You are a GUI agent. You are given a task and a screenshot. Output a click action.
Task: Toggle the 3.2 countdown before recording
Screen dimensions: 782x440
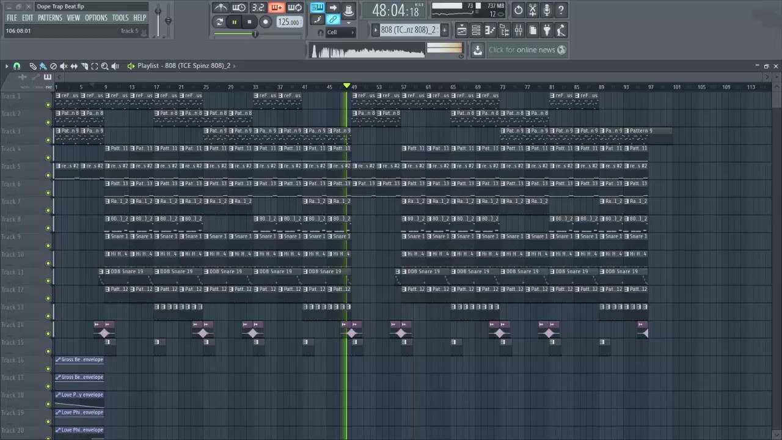click(258, 8)
